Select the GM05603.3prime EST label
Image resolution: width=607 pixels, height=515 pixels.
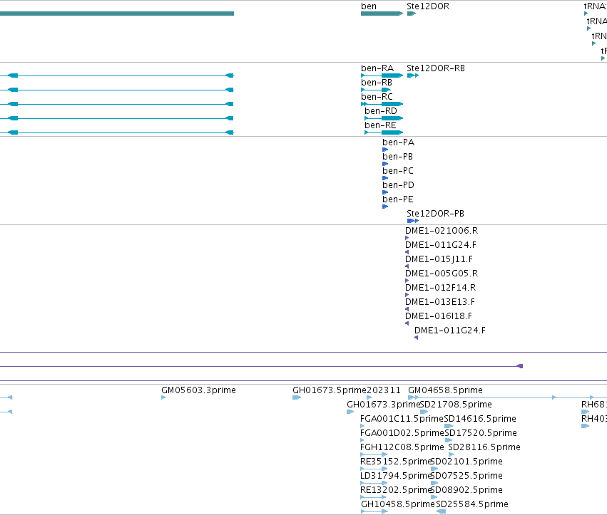(198, 390)
